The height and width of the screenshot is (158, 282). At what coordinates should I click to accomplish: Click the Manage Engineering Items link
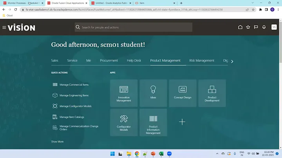click(x=74, y=95)
